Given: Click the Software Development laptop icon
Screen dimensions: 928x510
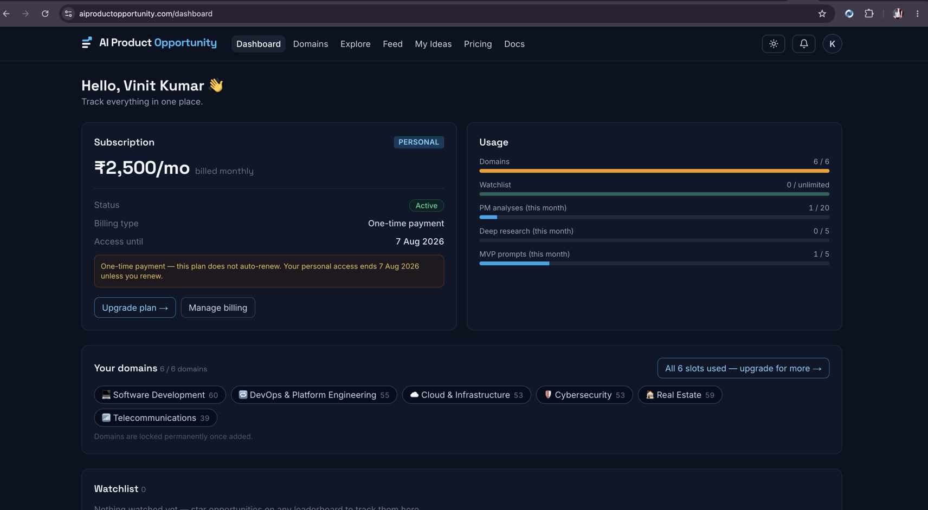Looking at the screenshot, I should [x=106, y=395].
